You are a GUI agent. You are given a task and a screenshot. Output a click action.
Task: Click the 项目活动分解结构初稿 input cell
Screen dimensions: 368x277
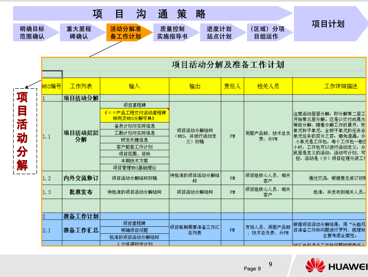click(135, 178)
